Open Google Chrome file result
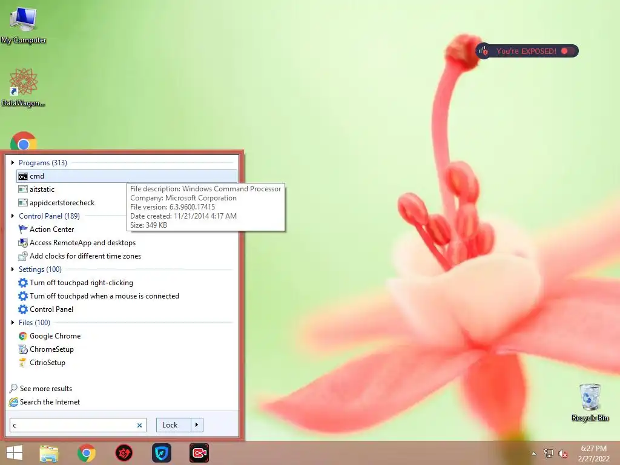The width and height of the screenshot is (620, 465). [x=50, y=336]
